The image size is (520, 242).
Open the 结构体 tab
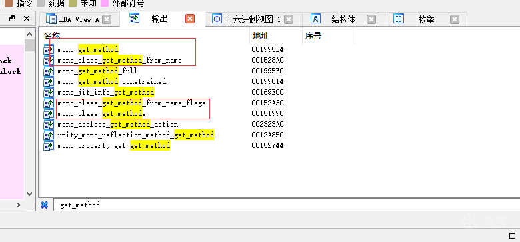coord(343,19)
